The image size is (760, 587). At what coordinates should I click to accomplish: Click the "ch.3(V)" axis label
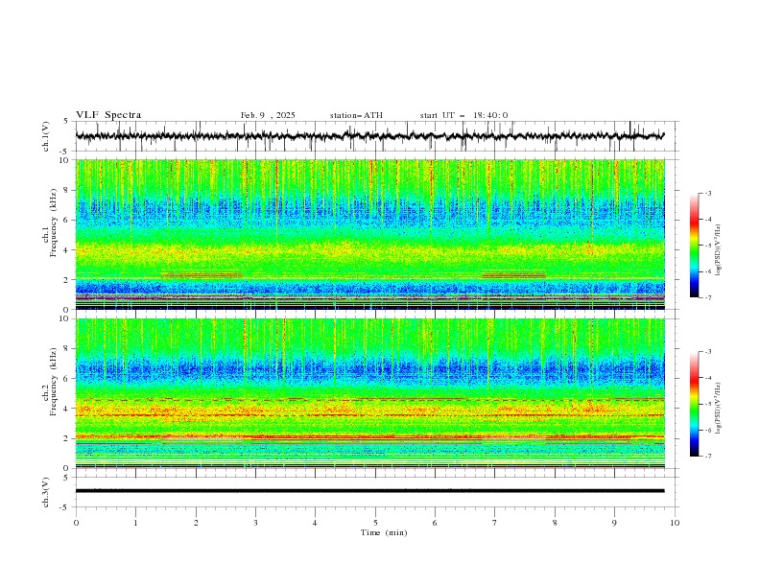pyautogui.click(x=46, y=492)
